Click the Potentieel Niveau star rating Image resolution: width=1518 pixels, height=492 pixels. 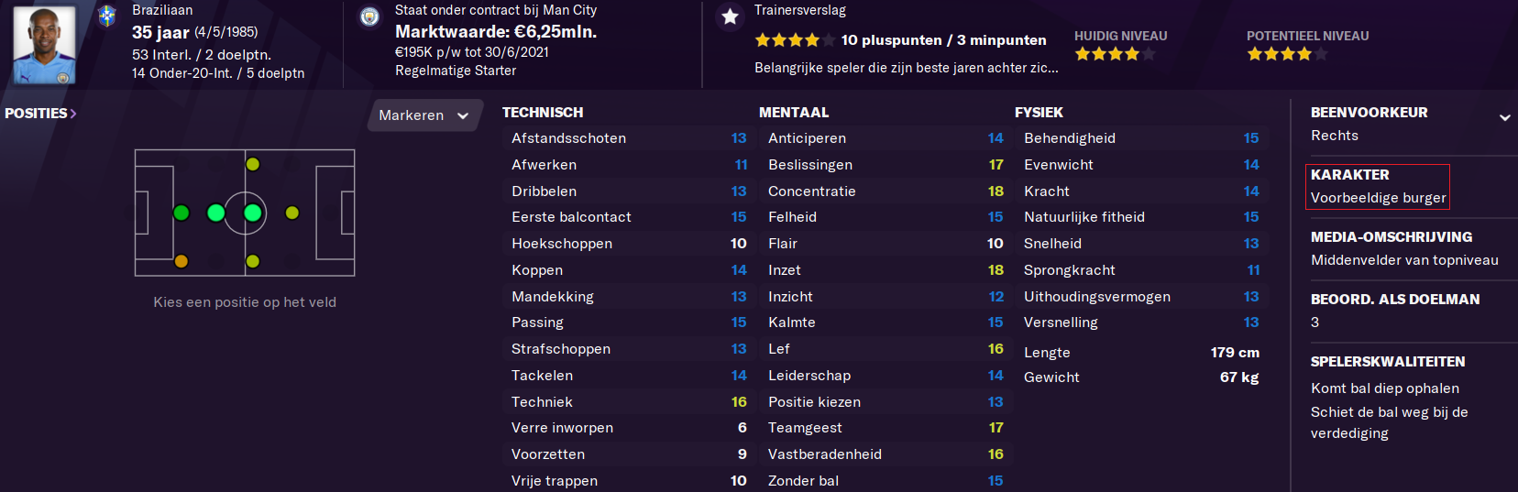1287,54
